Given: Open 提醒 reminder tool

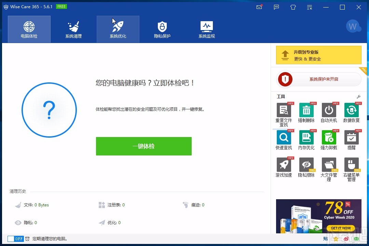Looking at the screenshot, I should (351, 140).
